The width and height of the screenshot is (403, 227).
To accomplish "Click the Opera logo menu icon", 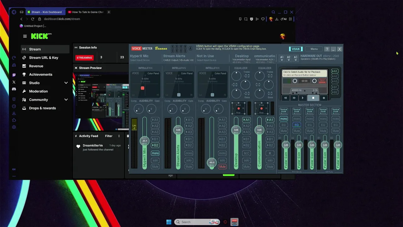I will [14, 12].
